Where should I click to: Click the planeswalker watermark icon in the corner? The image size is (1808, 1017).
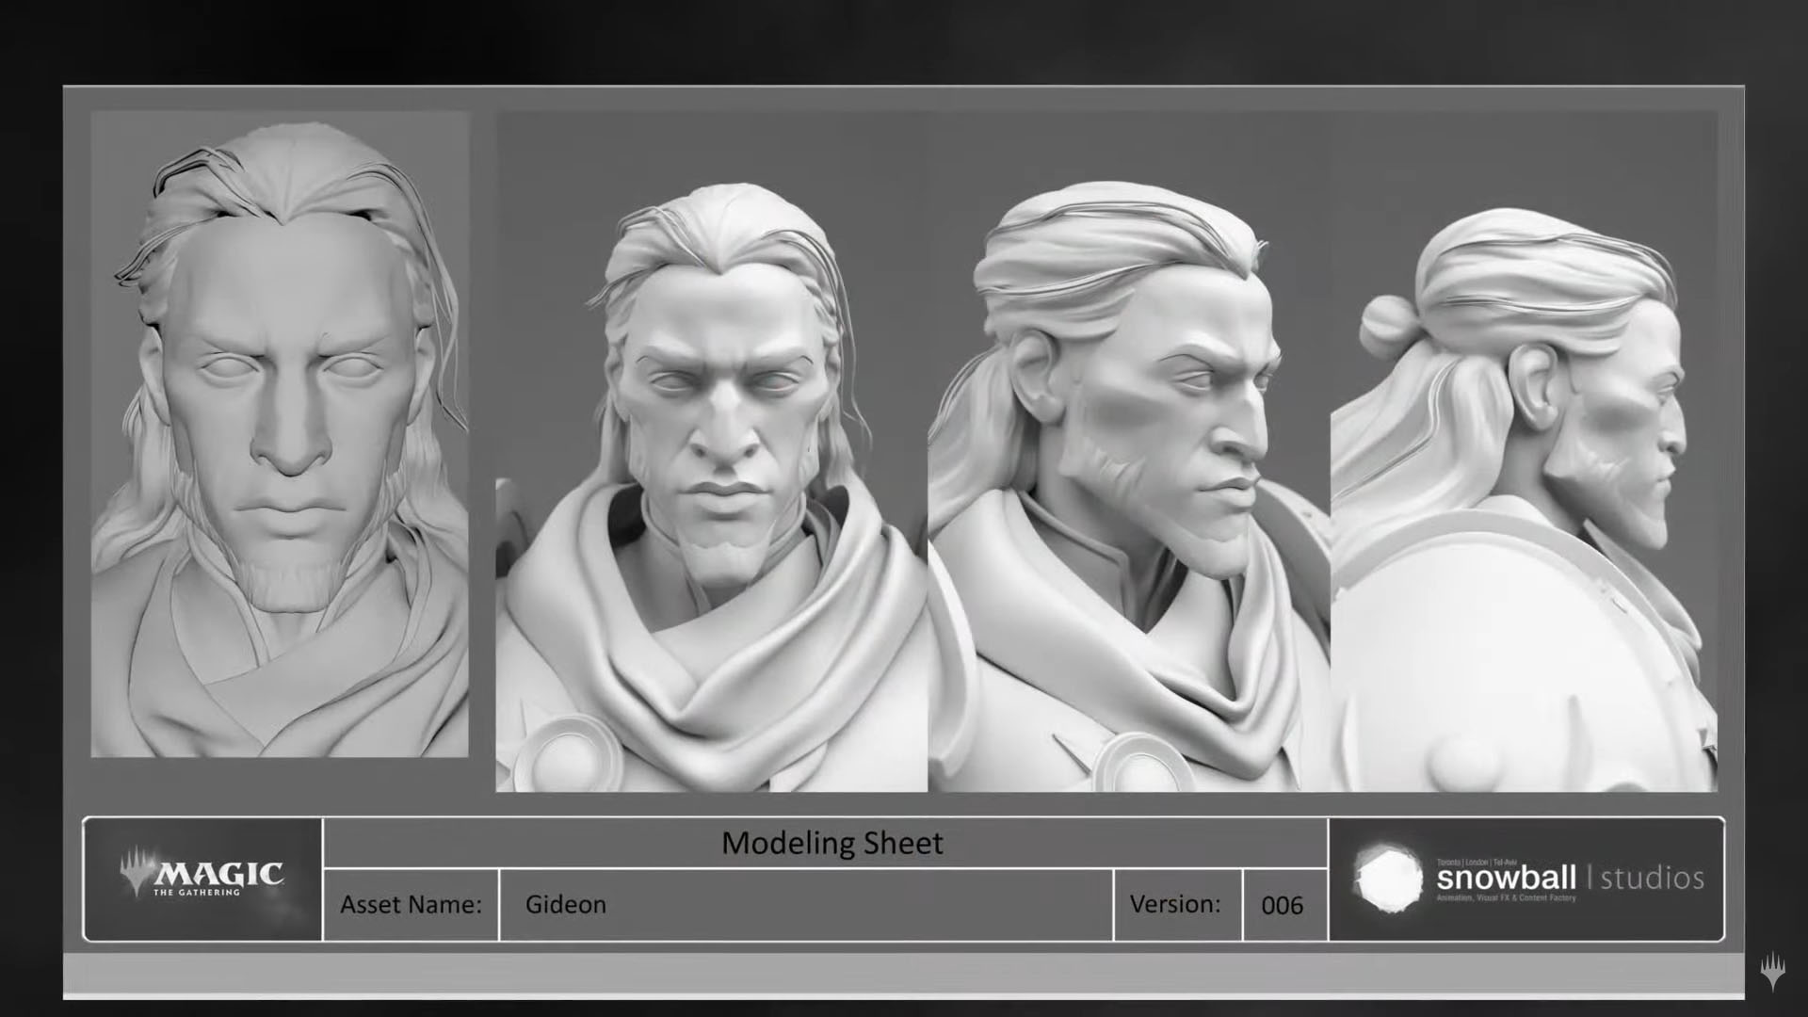click(1772, 971)
